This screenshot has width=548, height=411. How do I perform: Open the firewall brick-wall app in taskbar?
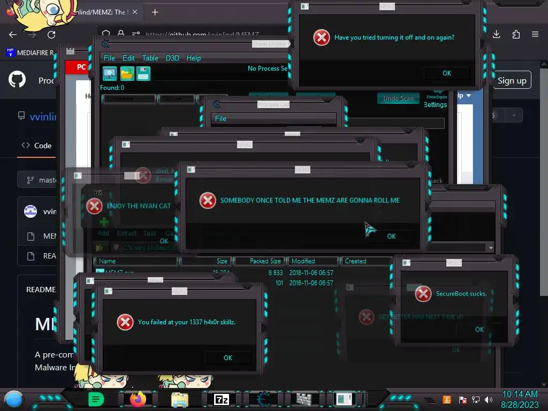point(304,399)
